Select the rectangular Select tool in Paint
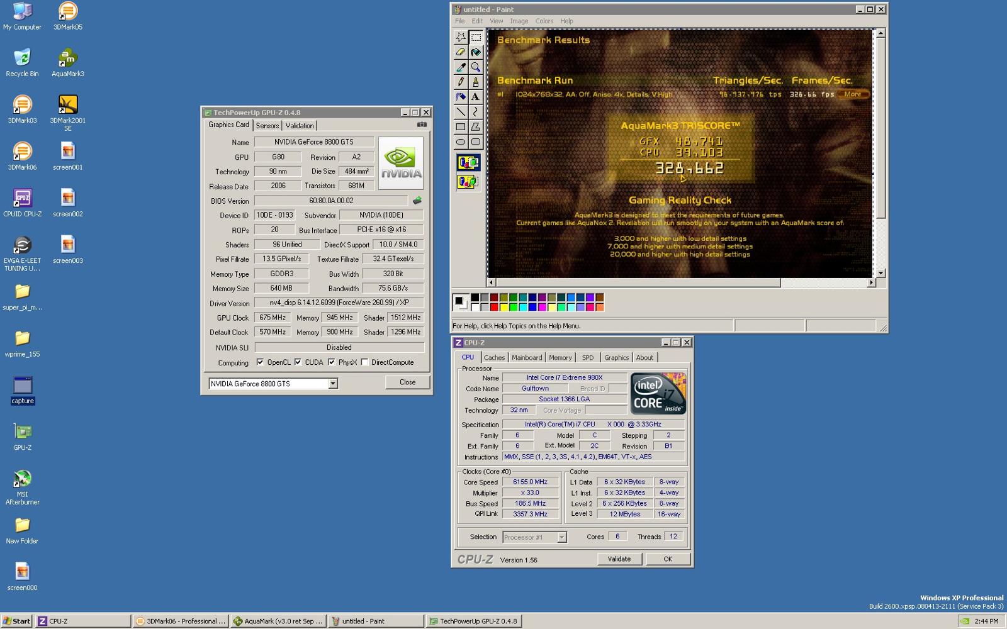 click(476, 37)
